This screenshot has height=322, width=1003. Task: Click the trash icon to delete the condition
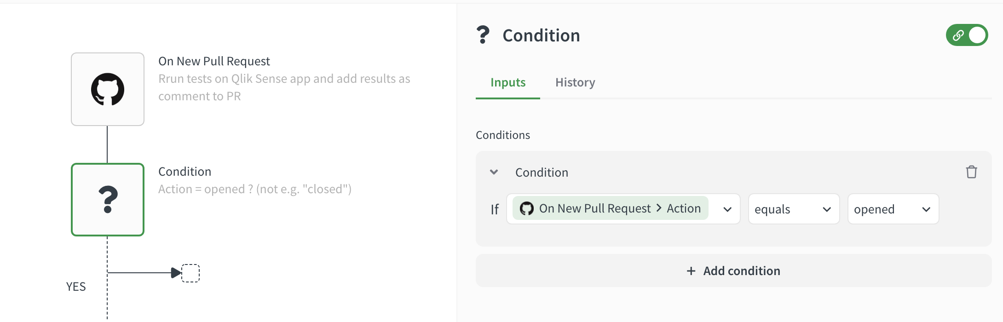[x=972, y=172]
